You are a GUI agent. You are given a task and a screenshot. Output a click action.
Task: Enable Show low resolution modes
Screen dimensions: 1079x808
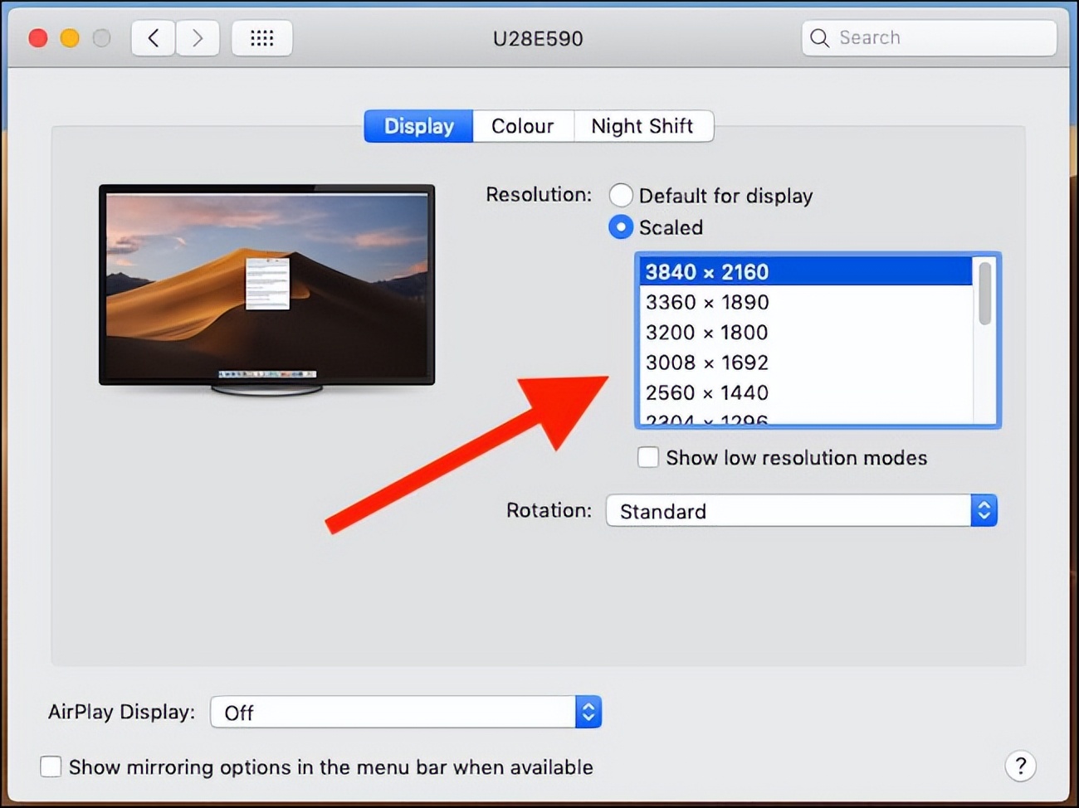pos(647,457)
